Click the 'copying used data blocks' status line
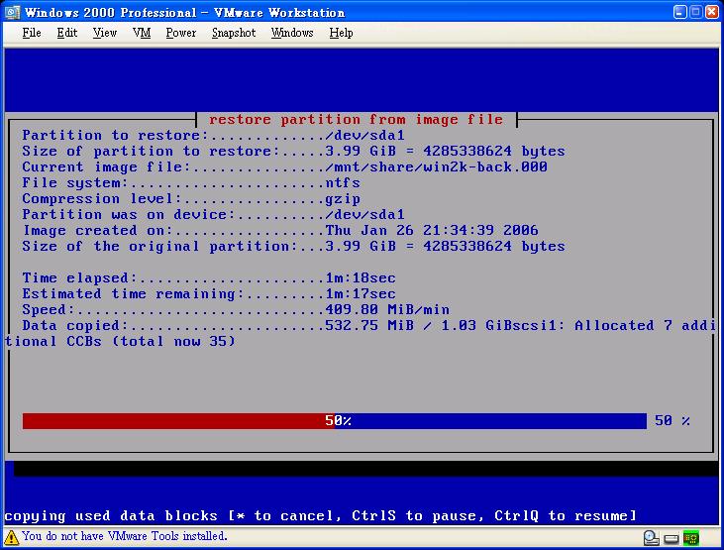 321,515
